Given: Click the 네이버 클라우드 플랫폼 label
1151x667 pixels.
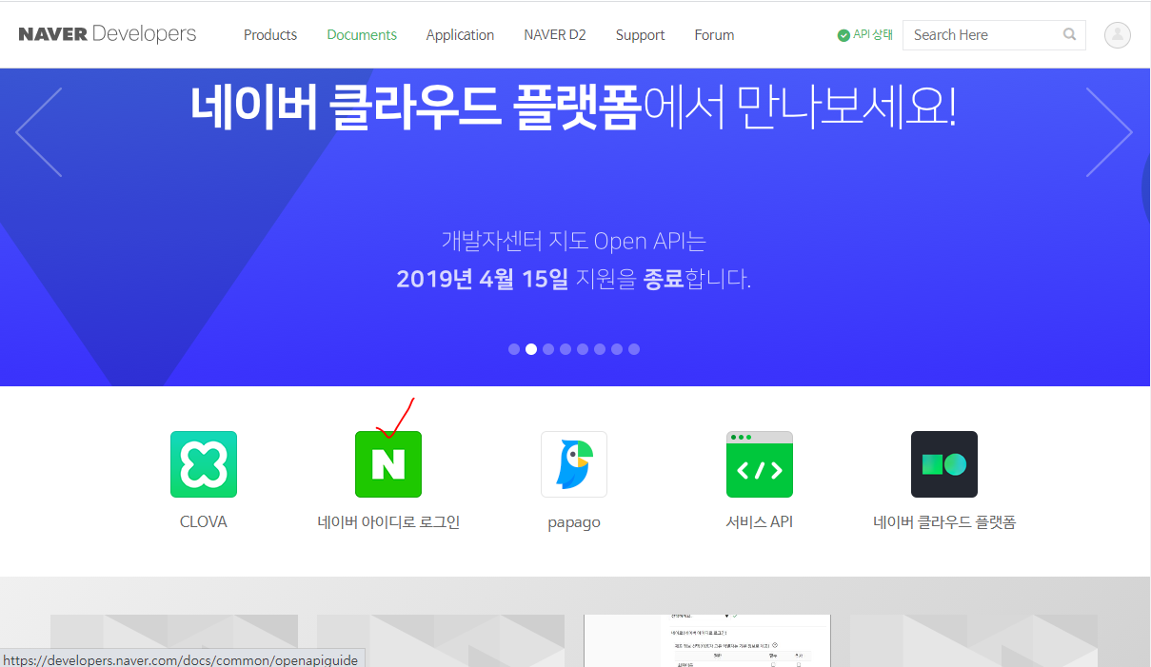Looking at the screenshot, I should 944,522.
